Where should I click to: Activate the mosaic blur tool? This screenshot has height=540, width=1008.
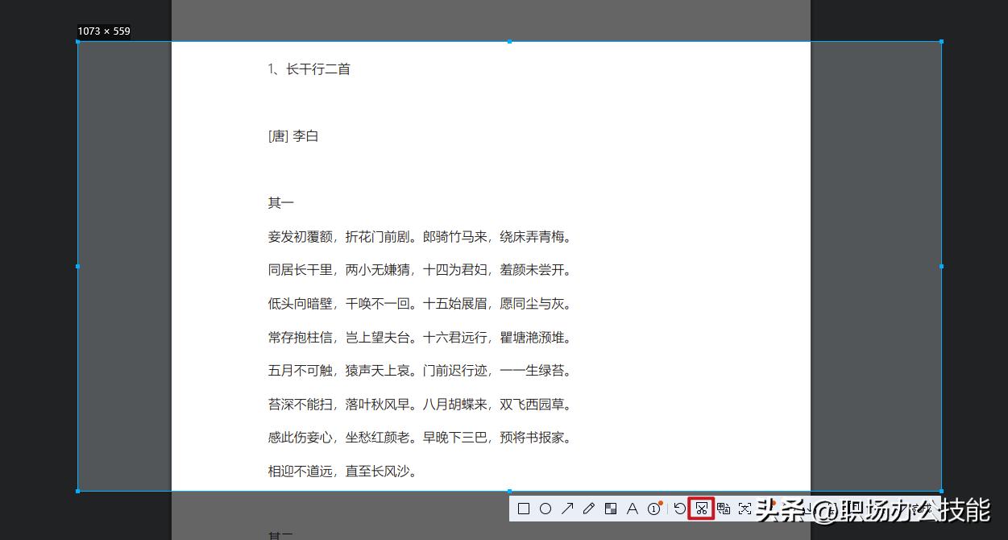610,509
